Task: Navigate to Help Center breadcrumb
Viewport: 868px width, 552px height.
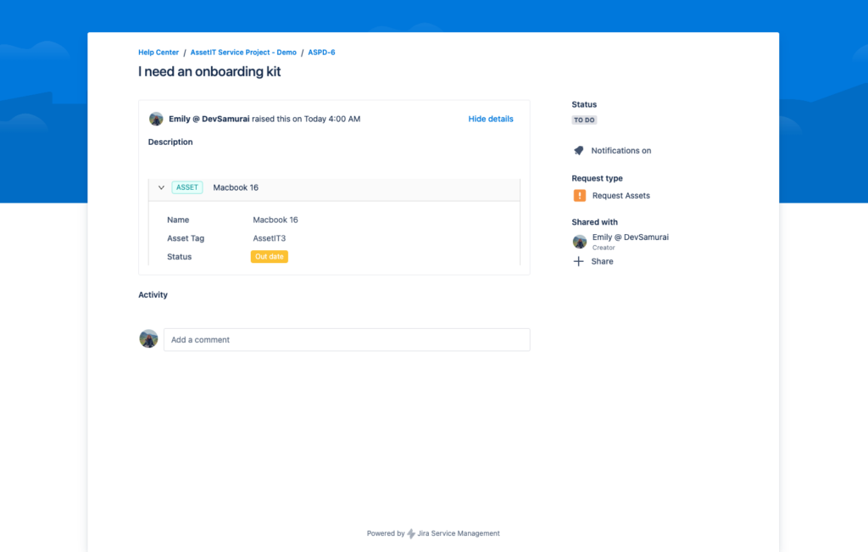Action: click(158, 52)
